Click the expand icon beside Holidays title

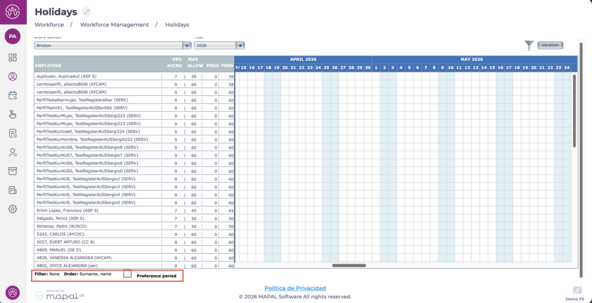tap(87, 12)
